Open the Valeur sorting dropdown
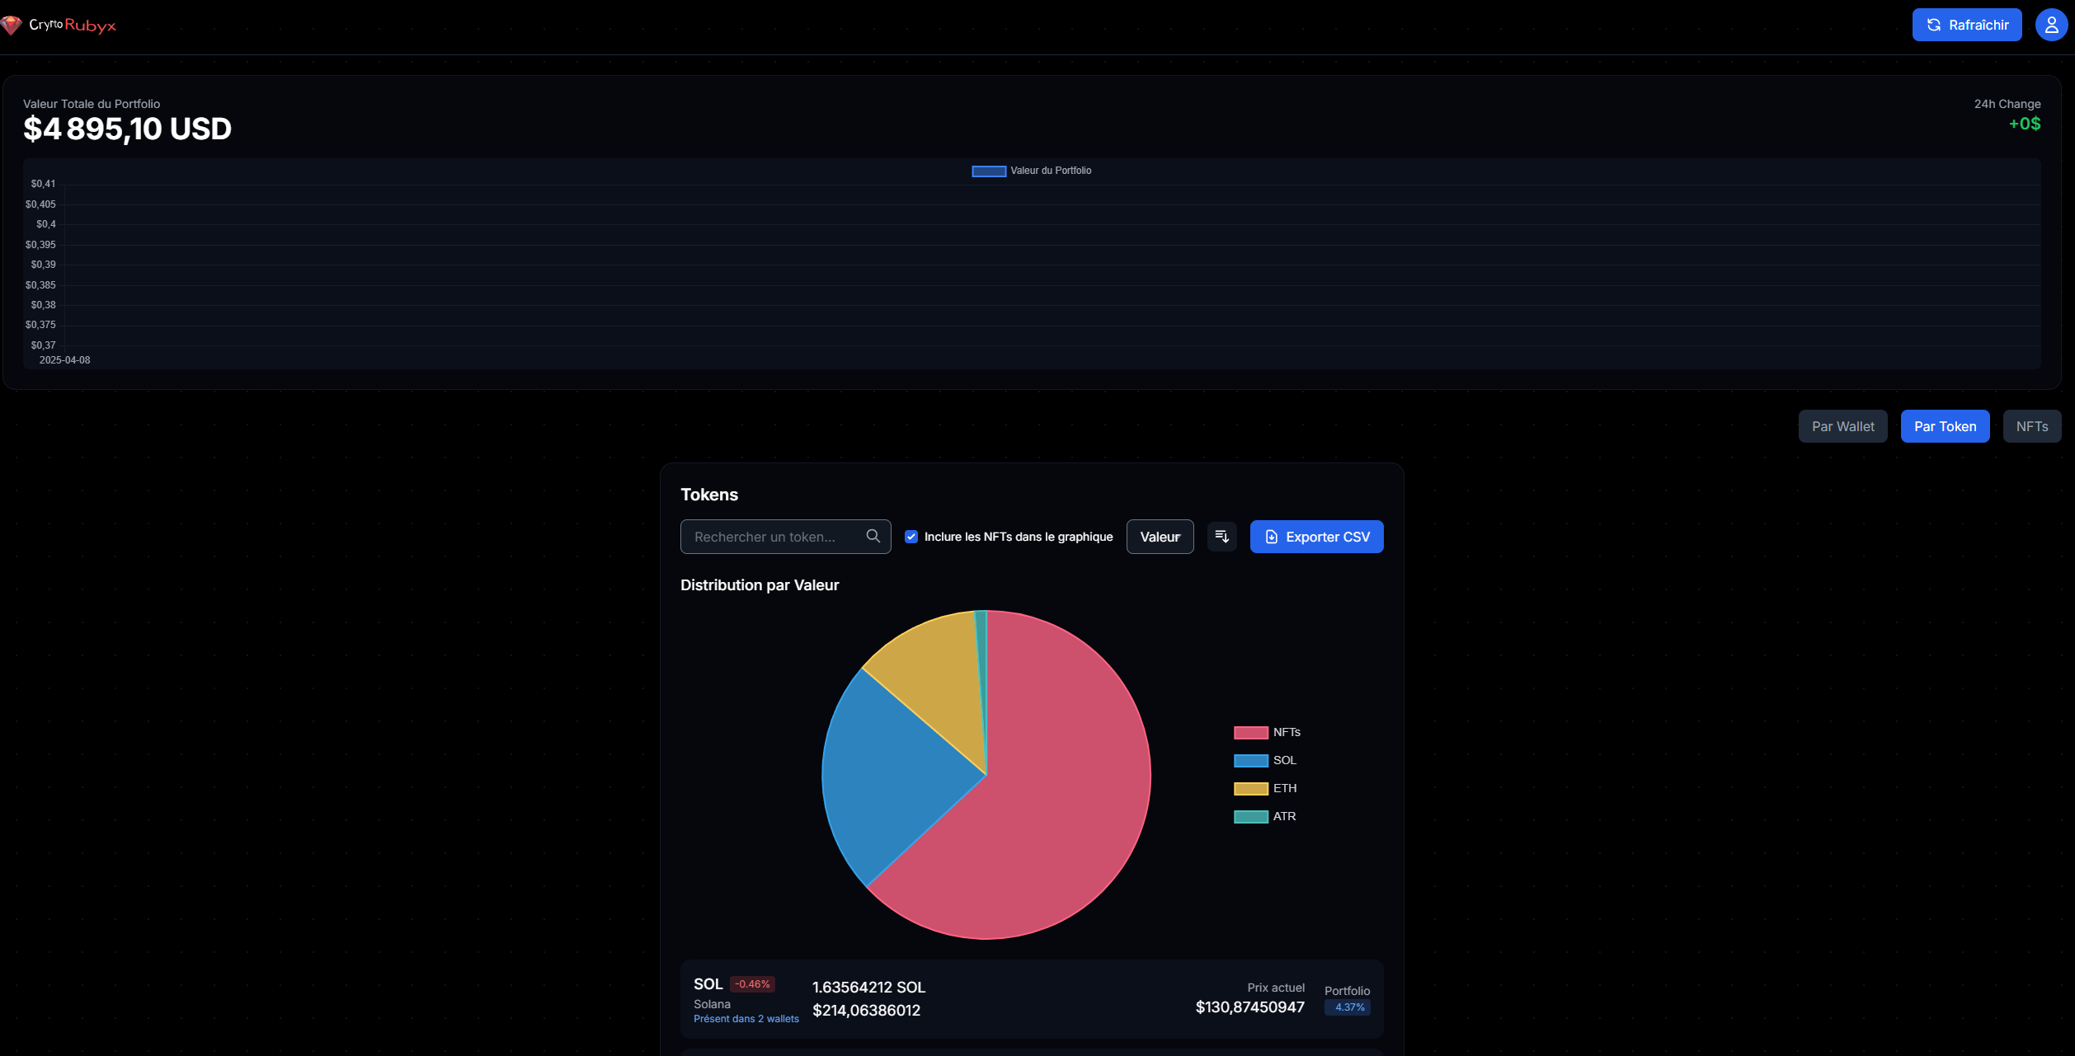 (1160, 537)
